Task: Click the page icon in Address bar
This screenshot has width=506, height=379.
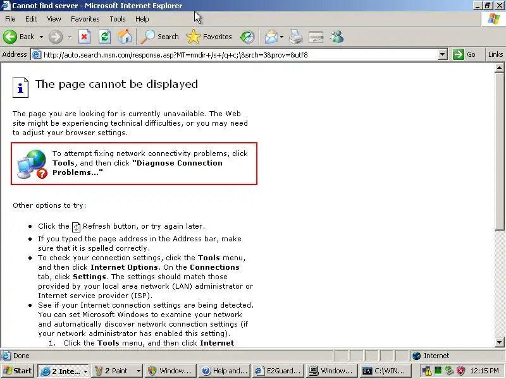Action: point(37,55)
